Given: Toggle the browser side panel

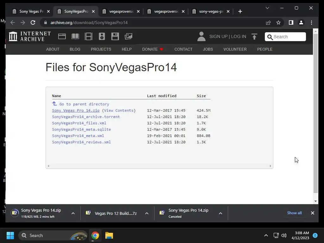Looking at the screenshot, I should click(291, 22).
